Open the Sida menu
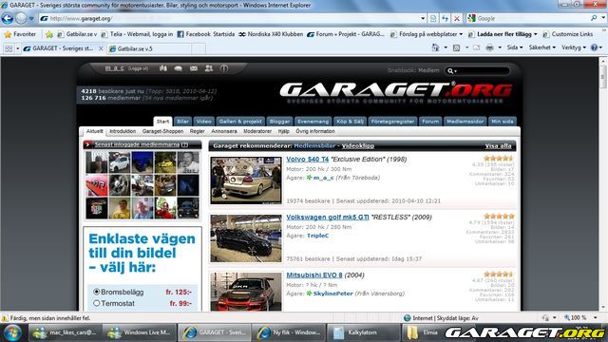This screenshot has width=608, height=342. tap(515, 47)
